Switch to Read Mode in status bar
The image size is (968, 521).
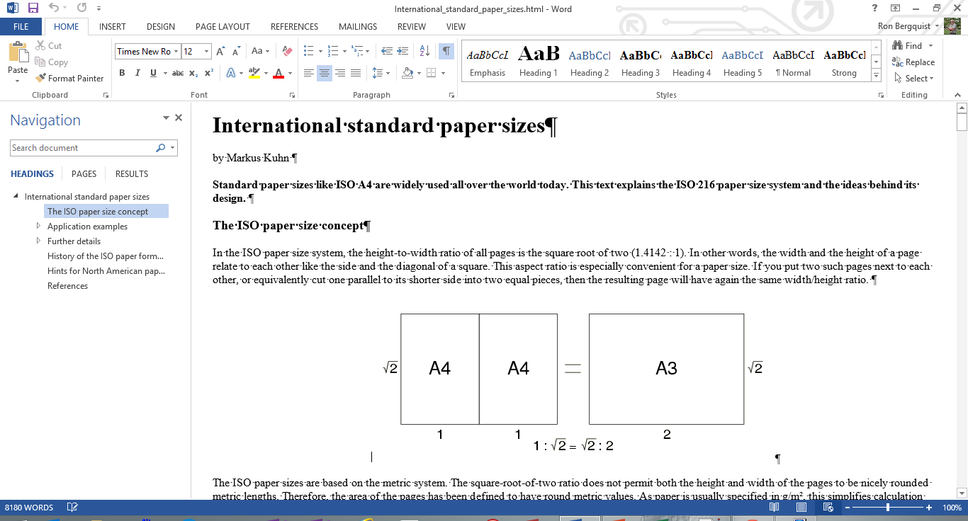[775, 508]
